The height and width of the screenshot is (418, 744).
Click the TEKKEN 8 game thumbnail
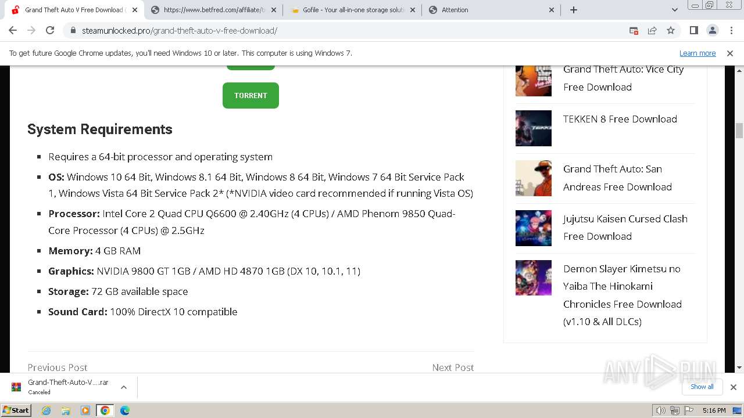click(534, 128)
